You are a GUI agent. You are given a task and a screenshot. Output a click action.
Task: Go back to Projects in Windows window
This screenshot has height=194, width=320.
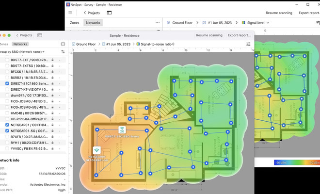92,13
